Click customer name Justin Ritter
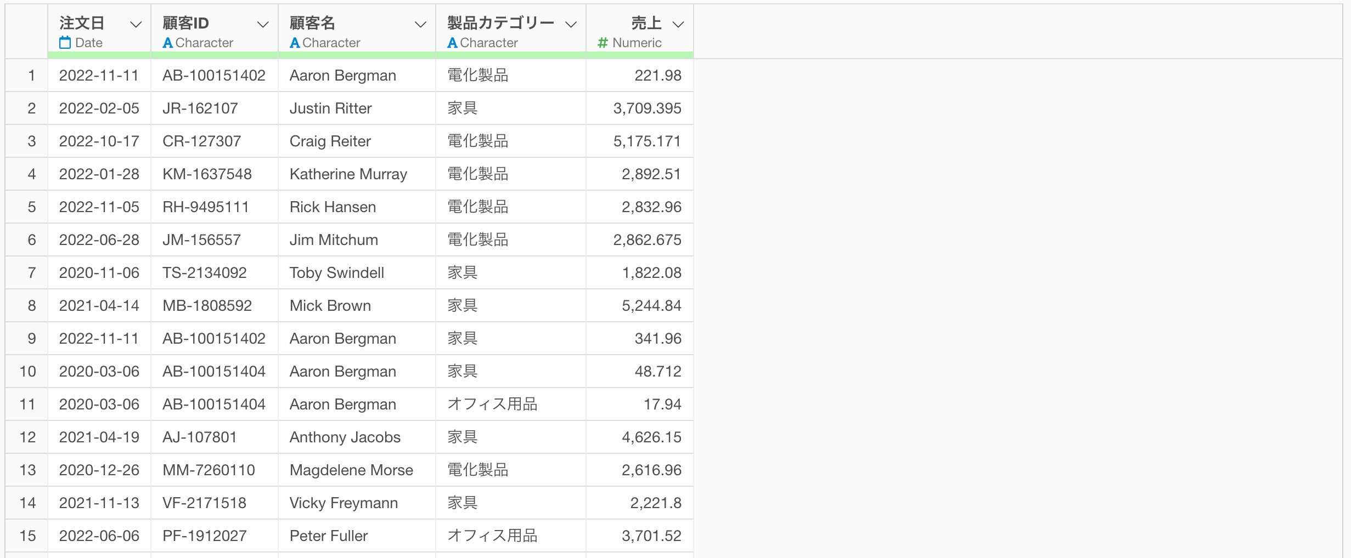 pos(331,109)
